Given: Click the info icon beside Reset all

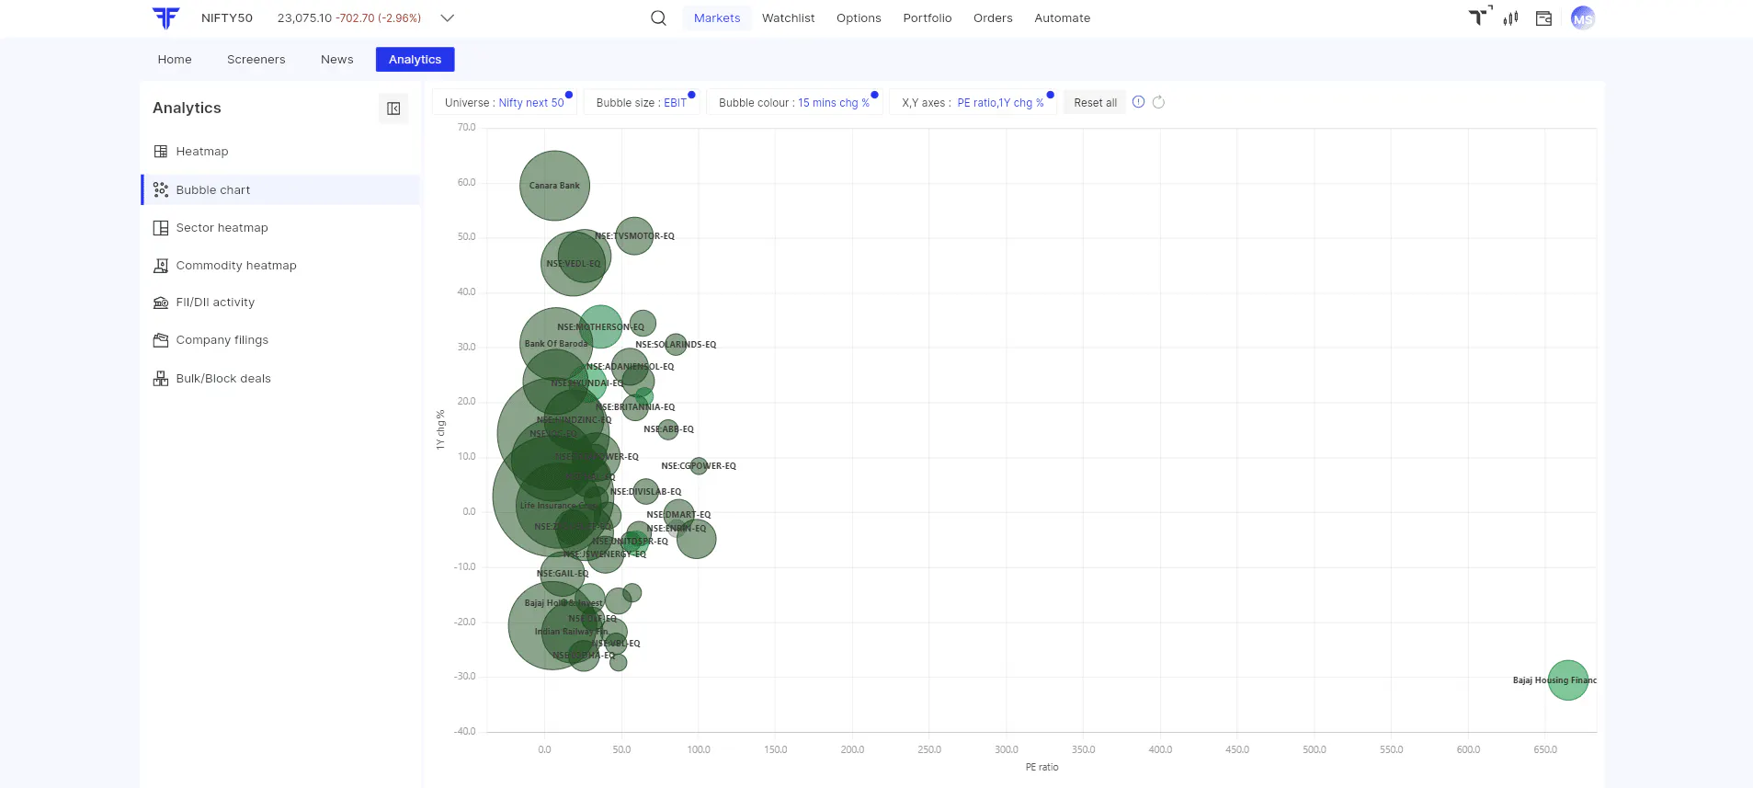Looking at the screenshot, I should pyautogui.click(x=1139, y=102).
